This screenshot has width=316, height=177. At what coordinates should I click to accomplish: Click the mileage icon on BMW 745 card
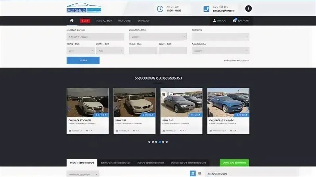pyautogui.click(x=164, y=131)
